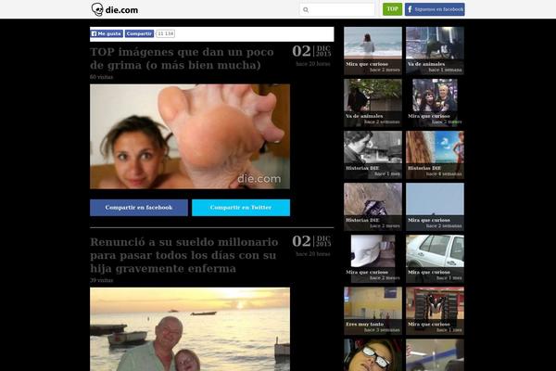Click the 60 visitas text
This screenshot has width=556, height=371.
pos(101,77)
